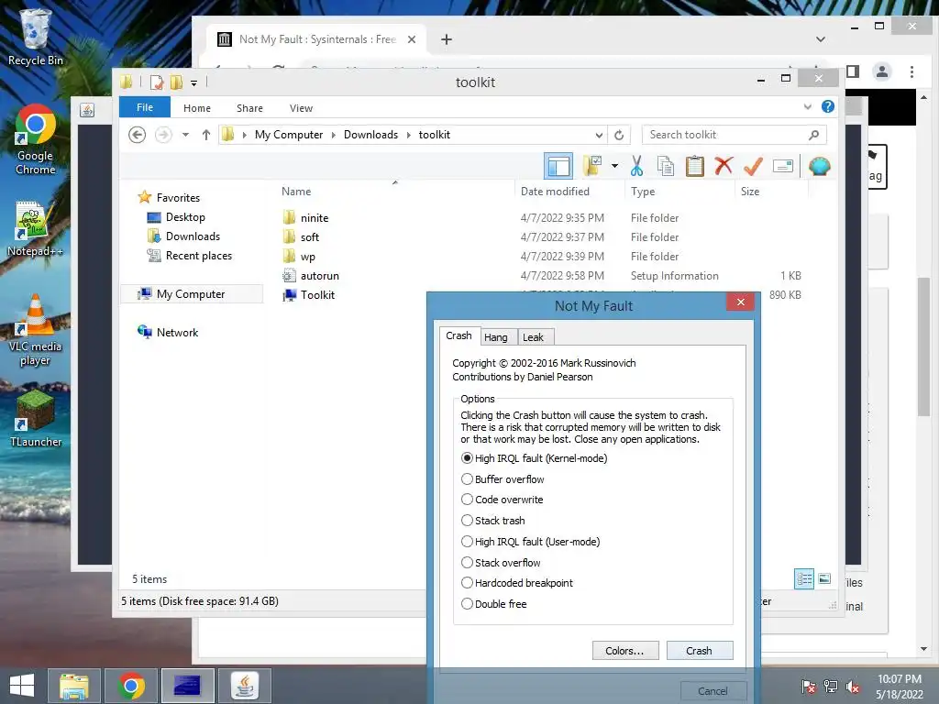
Task: Expand the Explorer ribbon chevron
Action: click(807, 106)
